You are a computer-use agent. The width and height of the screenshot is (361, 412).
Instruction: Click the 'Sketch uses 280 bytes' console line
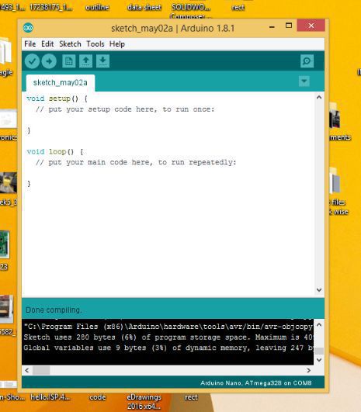point(168,337)
